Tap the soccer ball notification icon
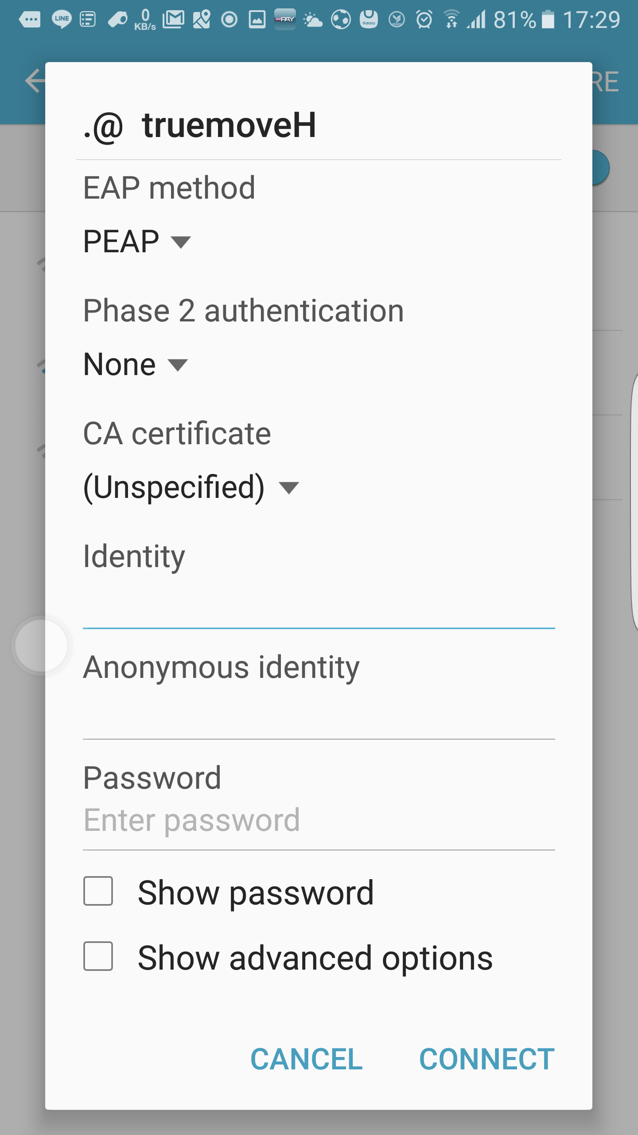 (341, 20)
